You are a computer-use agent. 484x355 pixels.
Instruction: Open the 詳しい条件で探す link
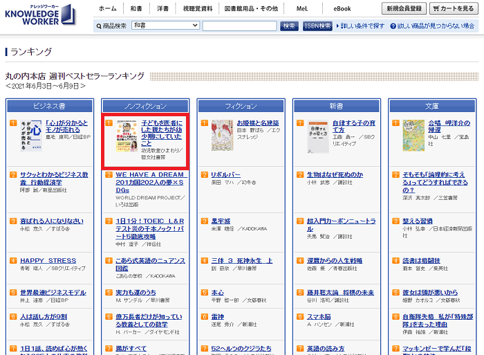pos(362,26)
